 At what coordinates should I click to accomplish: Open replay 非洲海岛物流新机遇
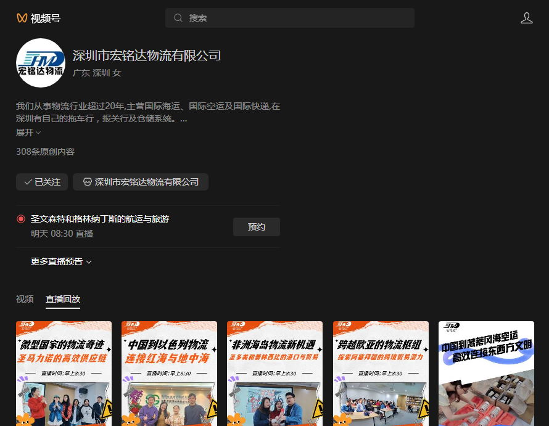[275, 374]
